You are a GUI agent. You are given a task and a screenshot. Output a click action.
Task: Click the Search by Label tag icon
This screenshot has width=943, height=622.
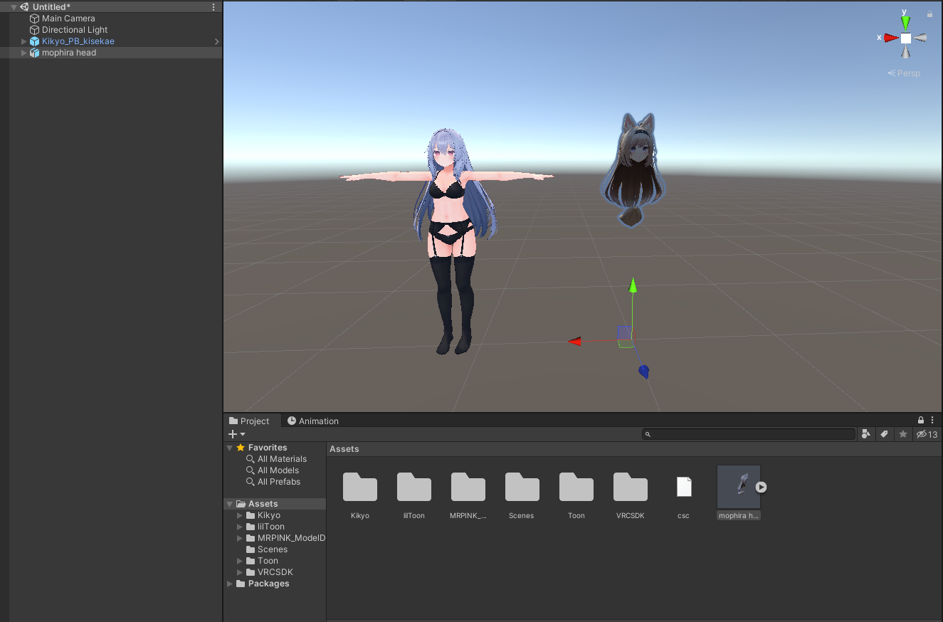pos(884,434)
